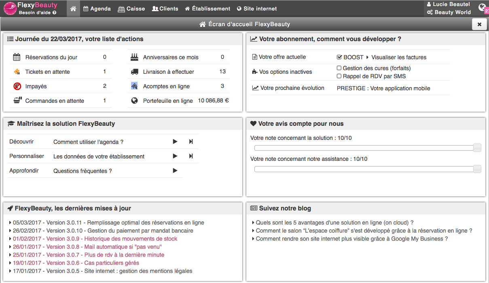The height and width of the screenshot is (283, 489).
Task: Click Les données de votre établissement text
Action: coord(99,156)
